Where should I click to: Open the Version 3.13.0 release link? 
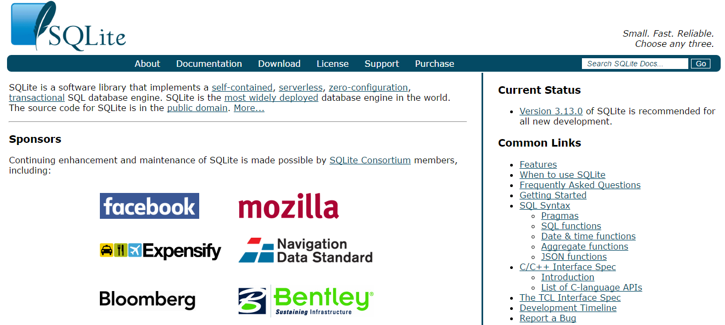(551, 111)
